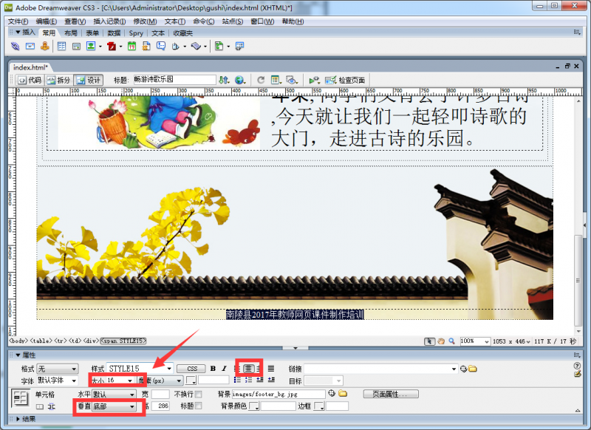Toggle the No wrap (不换行) checkbox
The width and height of the screenshot is (591, 430).
click(199, 395)
